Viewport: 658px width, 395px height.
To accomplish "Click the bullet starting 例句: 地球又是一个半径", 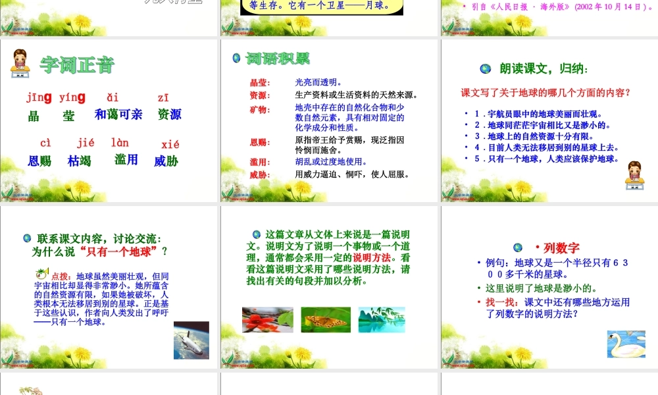I will [x=557, y=269].
